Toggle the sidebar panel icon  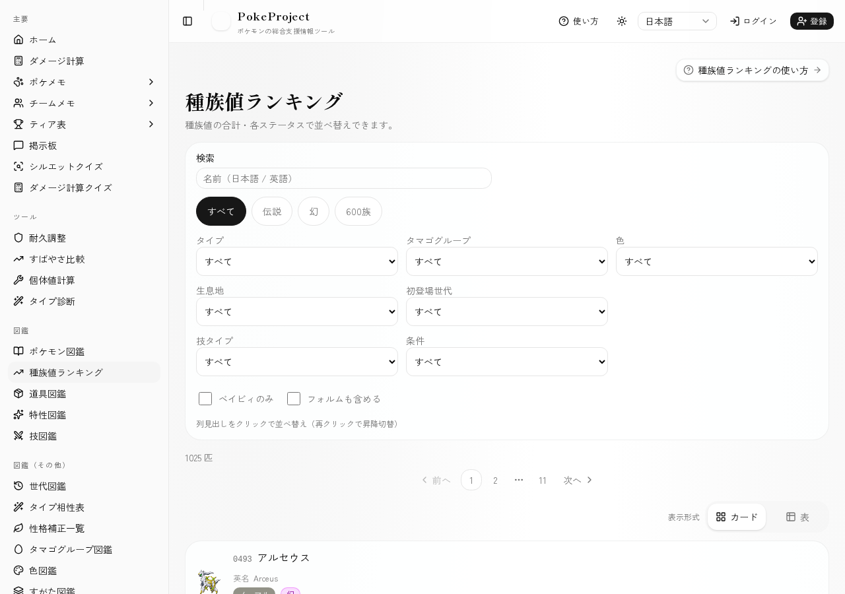pos(187,21)
